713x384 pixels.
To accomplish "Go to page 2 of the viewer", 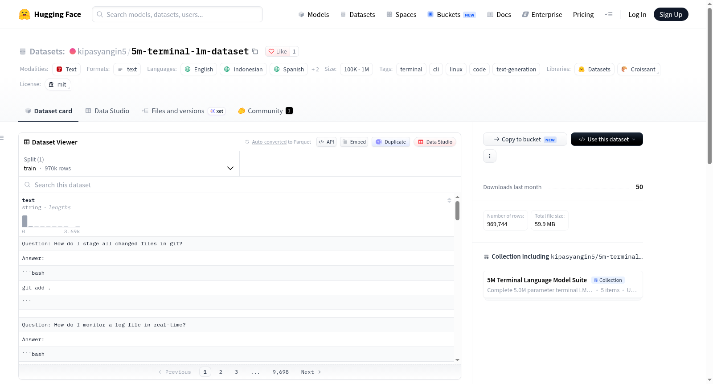I will (221, 372).
